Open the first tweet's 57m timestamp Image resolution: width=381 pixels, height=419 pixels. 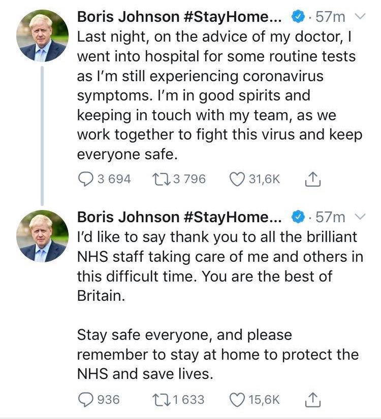point(330,17)
